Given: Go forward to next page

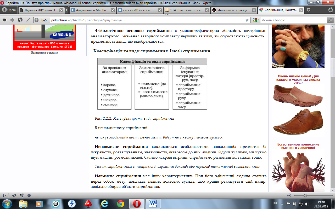Looking at the screenshot, I should [x=12, y=20].
